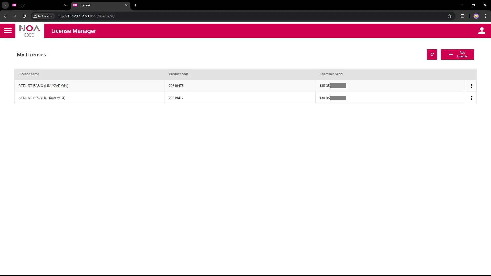The height and width of the screenshot is (276, 491).
Task: Click the Product code column header
Action: [179, 74]
